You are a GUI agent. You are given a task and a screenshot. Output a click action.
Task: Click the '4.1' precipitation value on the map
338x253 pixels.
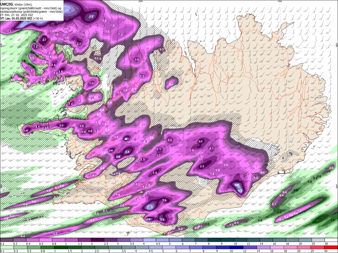click(x=148, y=219)
